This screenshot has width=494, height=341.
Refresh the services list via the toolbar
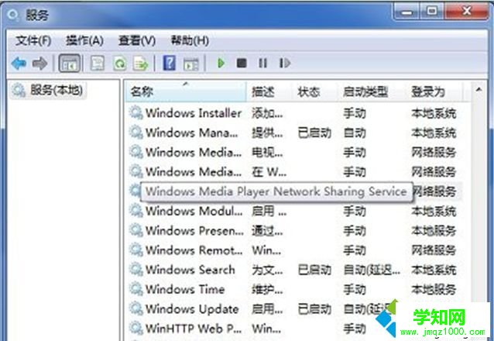point(120,64)
